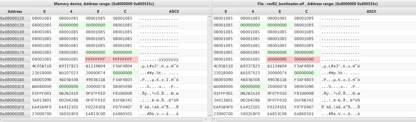Select red FFFFFFFF cell under column 8
The width and height of the screenshot is (416, 122).
(x=98, y=59)
